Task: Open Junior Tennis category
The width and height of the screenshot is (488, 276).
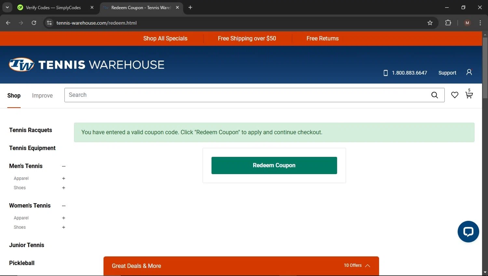Action: pos(27,245)
